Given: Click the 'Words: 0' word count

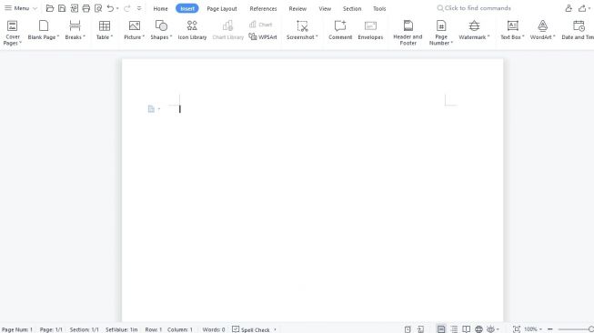Looking at the screenshot, I should (x=213, y=329).
